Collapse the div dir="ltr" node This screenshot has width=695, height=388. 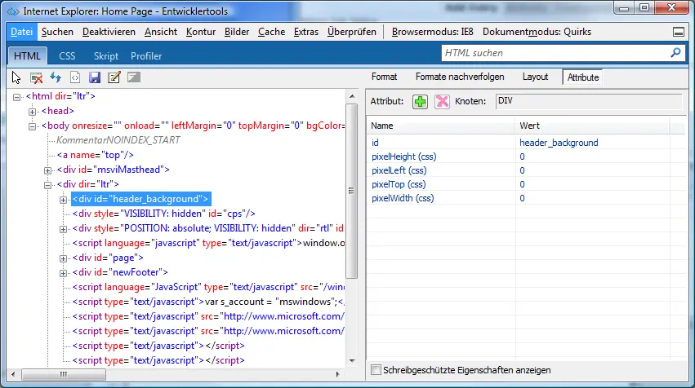(x=47, y=185)
